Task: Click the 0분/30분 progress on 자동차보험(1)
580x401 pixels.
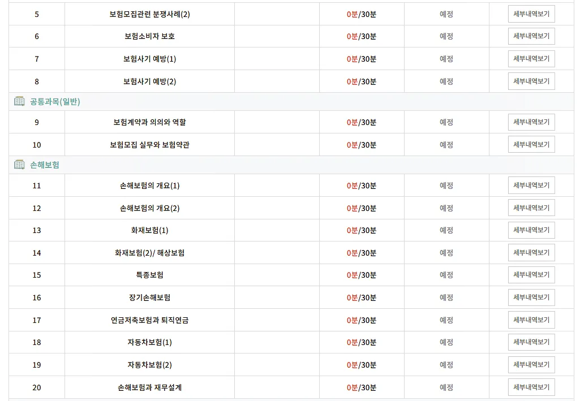Action: click(x=363, y=342)
